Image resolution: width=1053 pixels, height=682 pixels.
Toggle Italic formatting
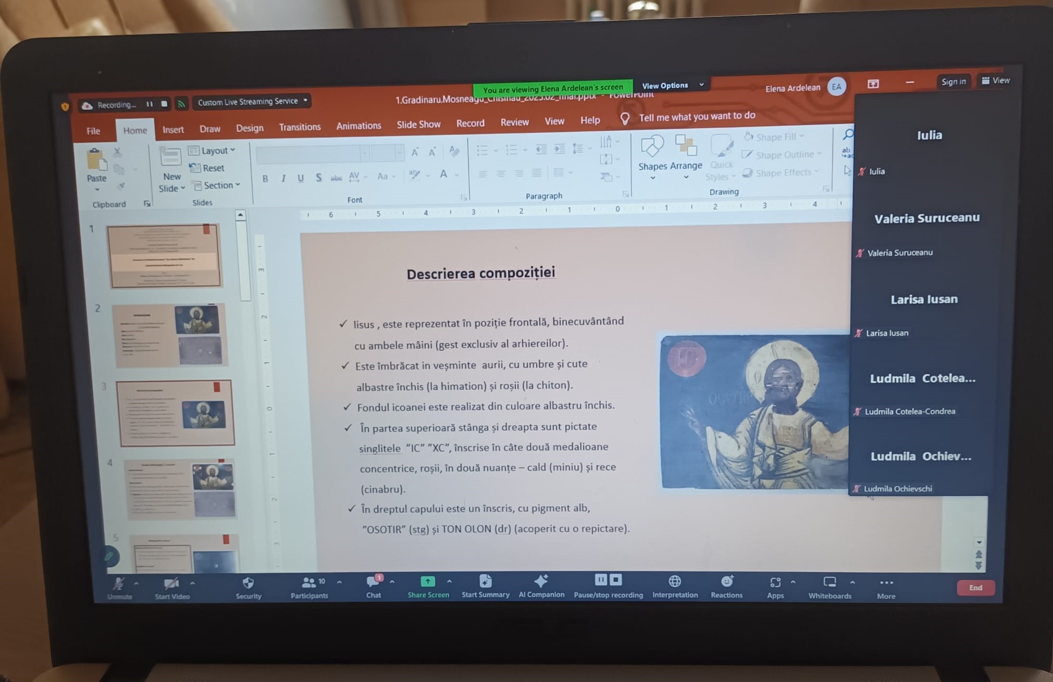coord(283,178)
